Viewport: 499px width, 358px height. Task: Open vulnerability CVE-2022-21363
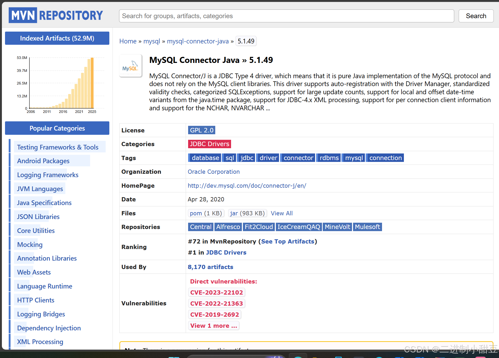tap(217, 304)
